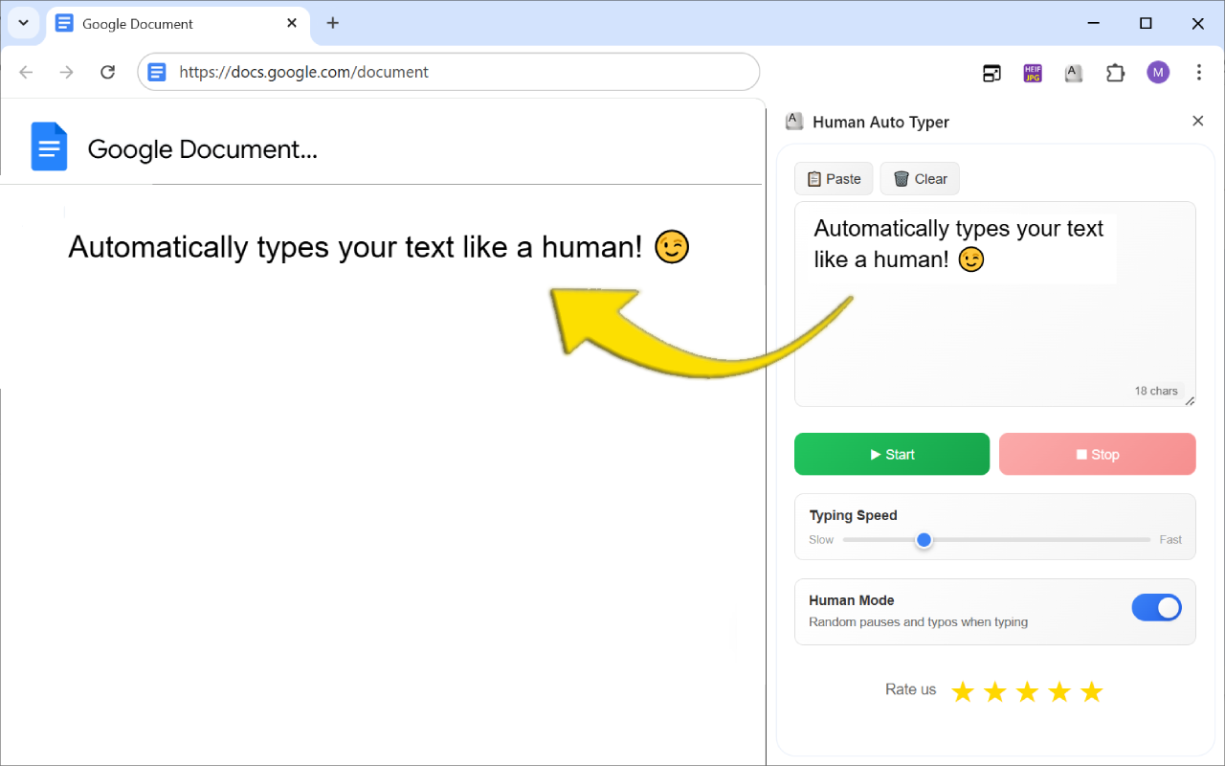The height and width of the screenshot is (766, 1225).
Task: Open Chrome's three-dot menu
Action: coord(1197,72)
